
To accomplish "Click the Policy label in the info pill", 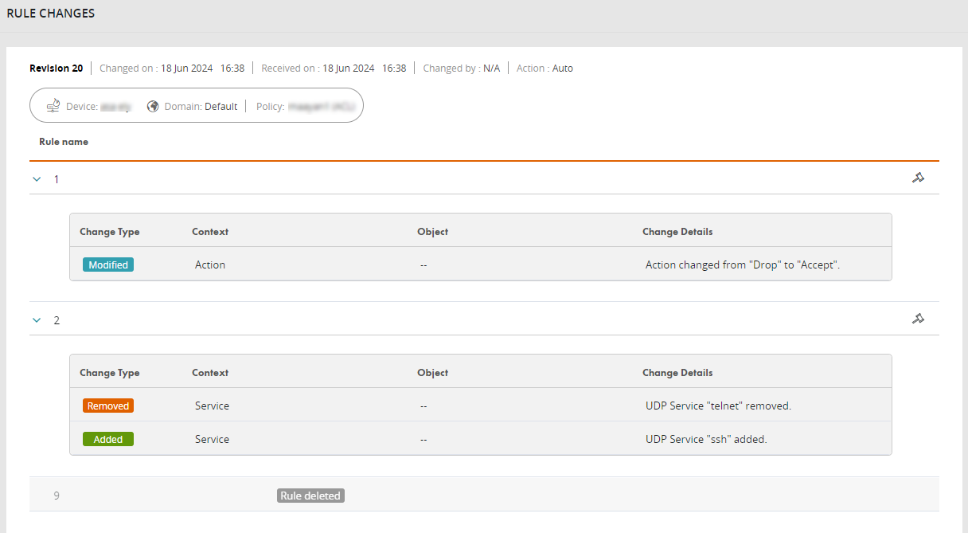I will coord(270,106).
